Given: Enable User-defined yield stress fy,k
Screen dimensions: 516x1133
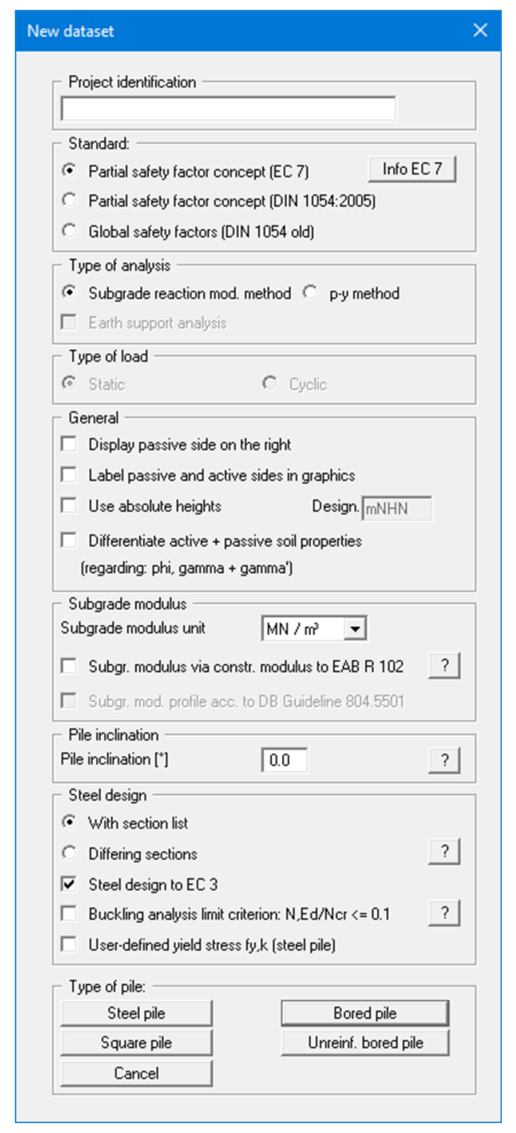Looking at the screenshot, I should point(69,944).
